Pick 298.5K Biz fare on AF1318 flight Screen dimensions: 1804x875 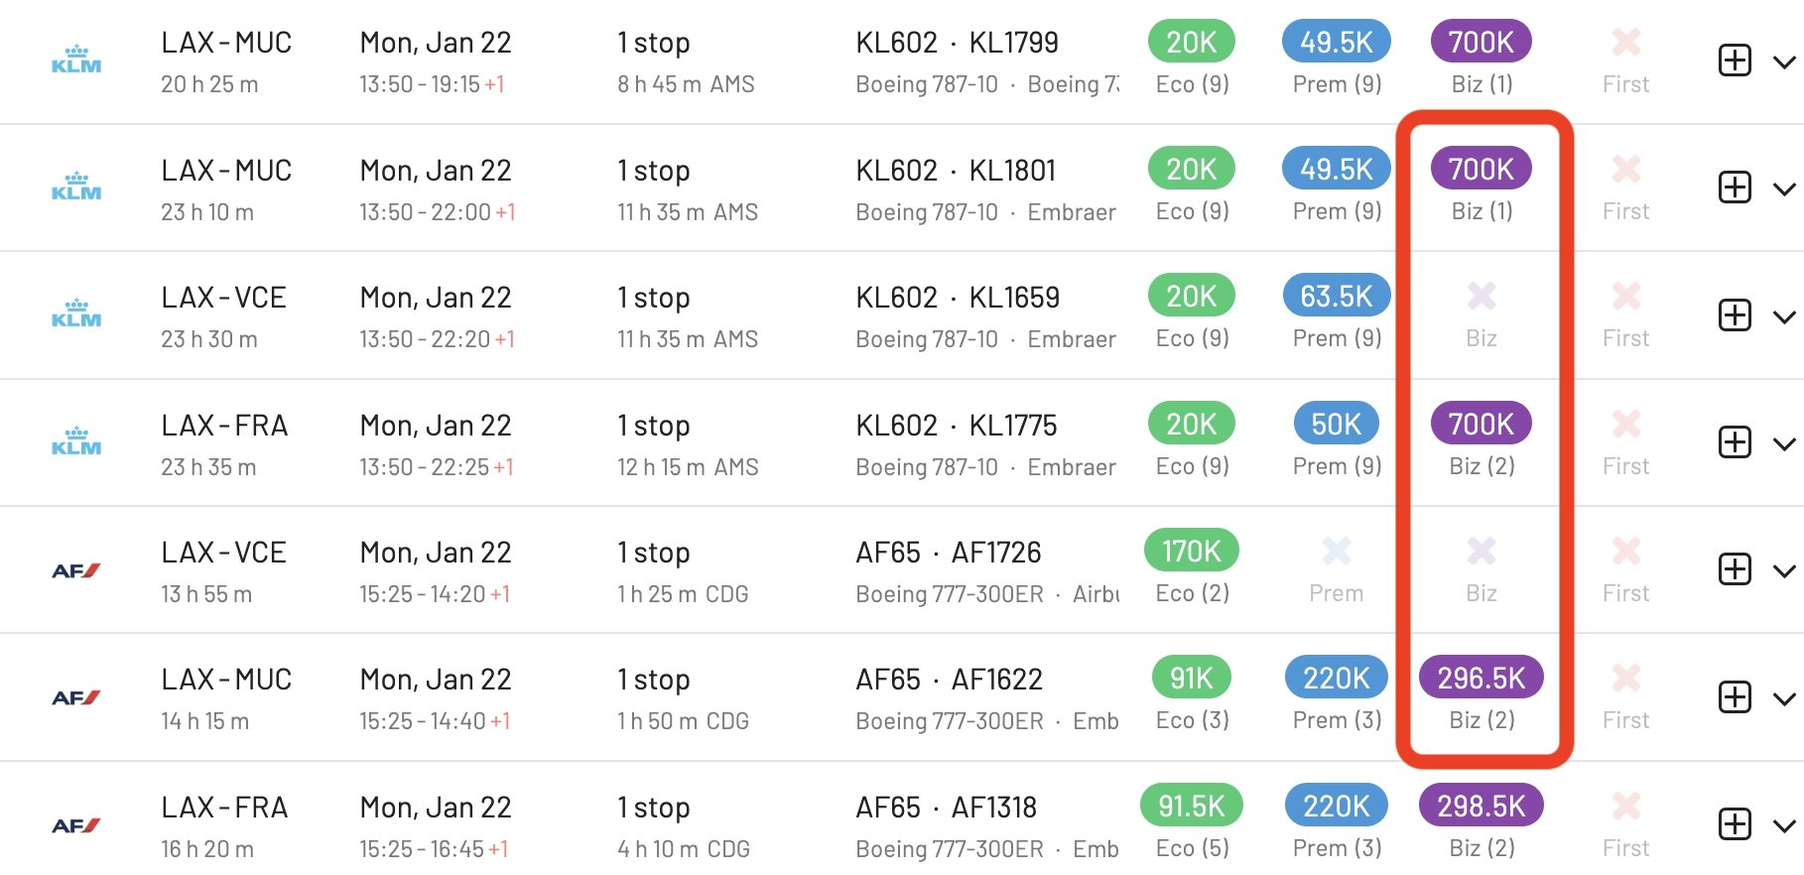pyautogui.click(x=1481, y=807)
